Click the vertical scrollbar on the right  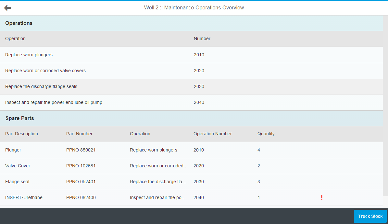click(385, 106)
